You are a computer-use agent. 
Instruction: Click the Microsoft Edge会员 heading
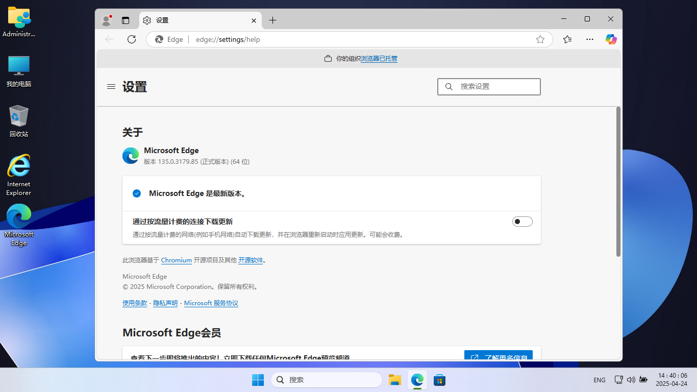click(x=172, y=333)
